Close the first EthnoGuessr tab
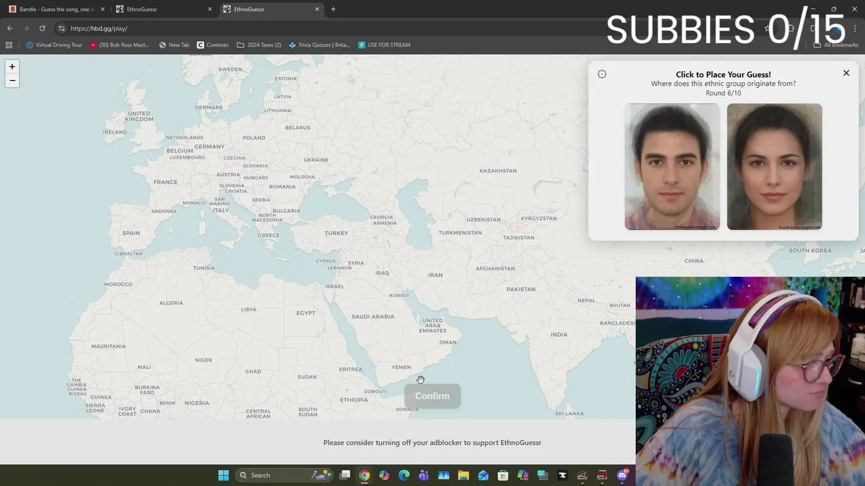The height and width of the screenshot is (486, 865). click(209, 9)
